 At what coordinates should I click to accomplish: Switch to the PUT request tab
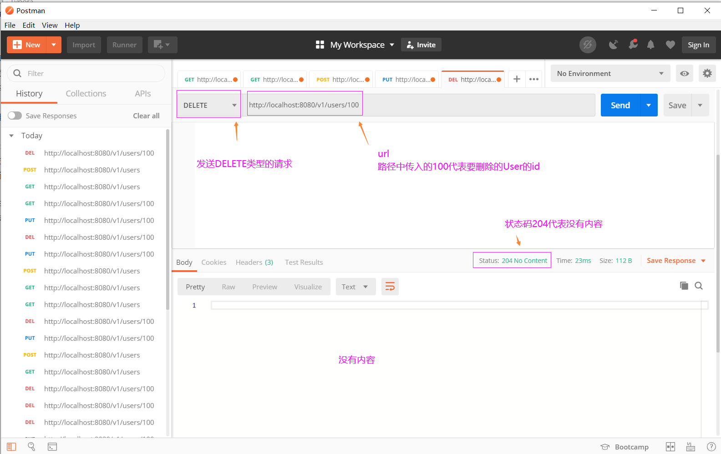coord(406,79)
